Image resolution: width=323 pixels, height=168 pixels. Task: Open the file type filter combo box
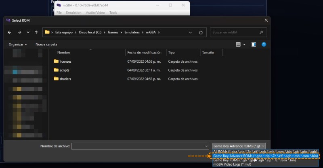pyautogui.click(x=239, y=146)
